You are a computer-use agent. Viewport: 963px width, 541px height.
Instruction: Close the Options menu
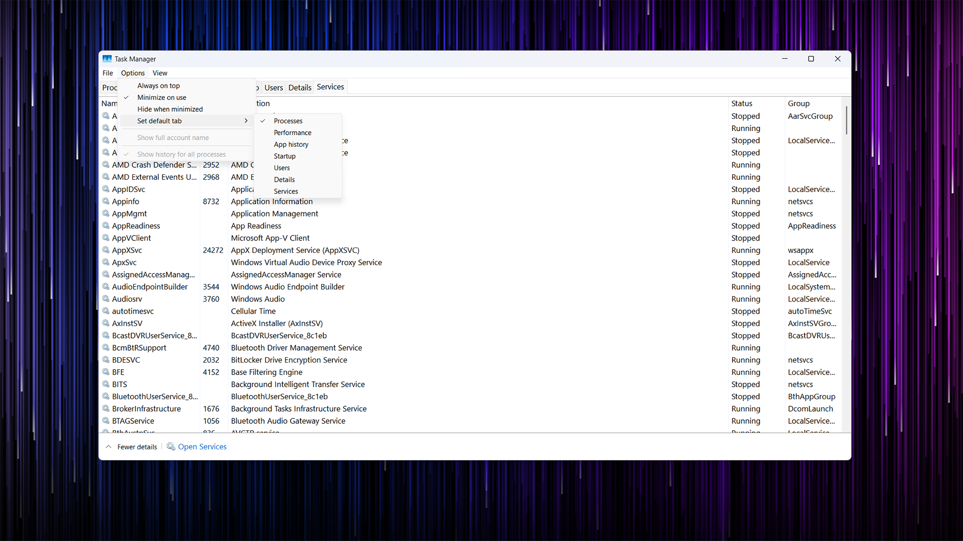(x=133, y=73)
